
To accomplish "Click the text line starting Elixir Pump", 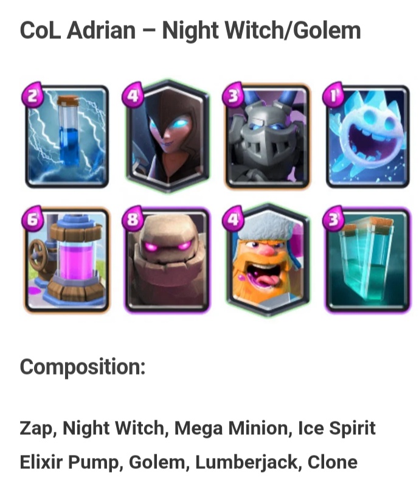I will click(x=189, y=462).
